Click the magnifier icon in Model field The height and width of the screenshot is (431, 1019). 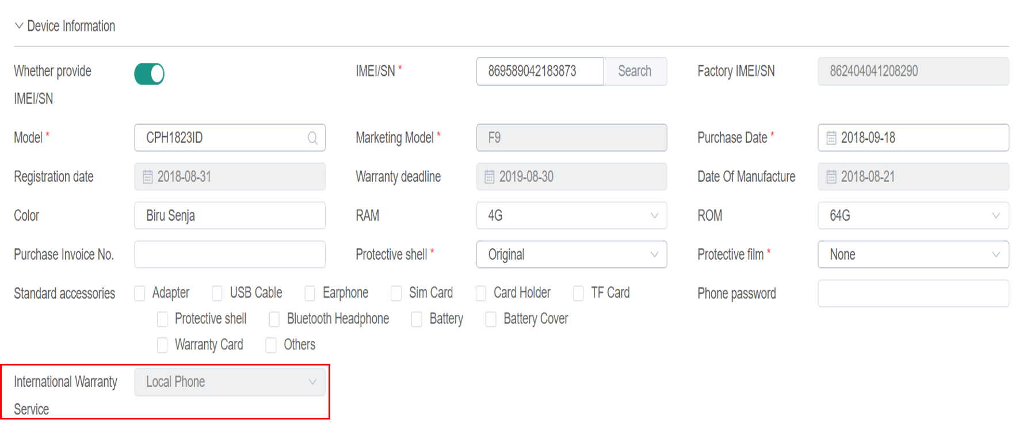pos(312,138)
